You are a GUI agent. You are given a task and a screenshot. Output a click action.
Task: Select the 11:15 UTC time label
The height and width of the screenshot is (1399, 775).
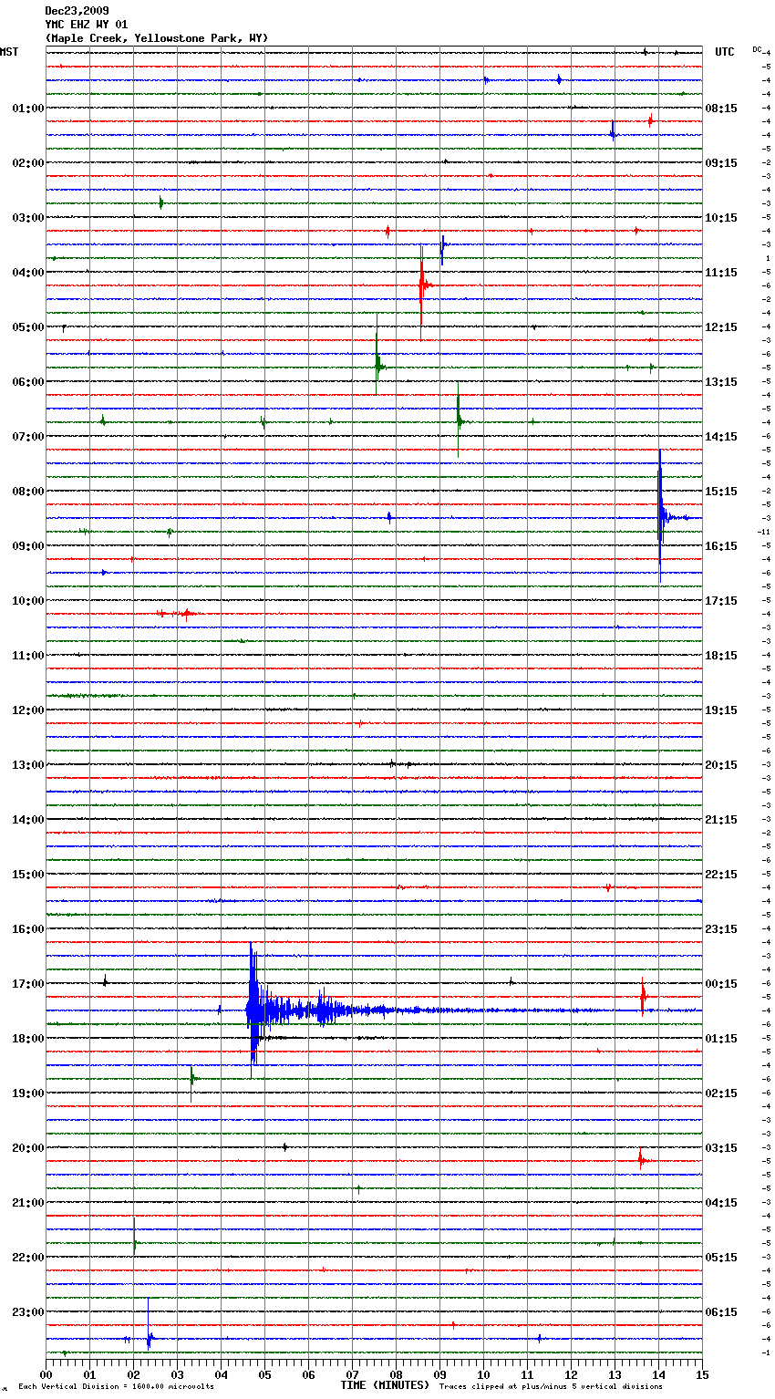[721, 273]
